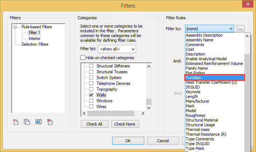
Task: Check the Telephone Devices category
Action: coord(91,83)
